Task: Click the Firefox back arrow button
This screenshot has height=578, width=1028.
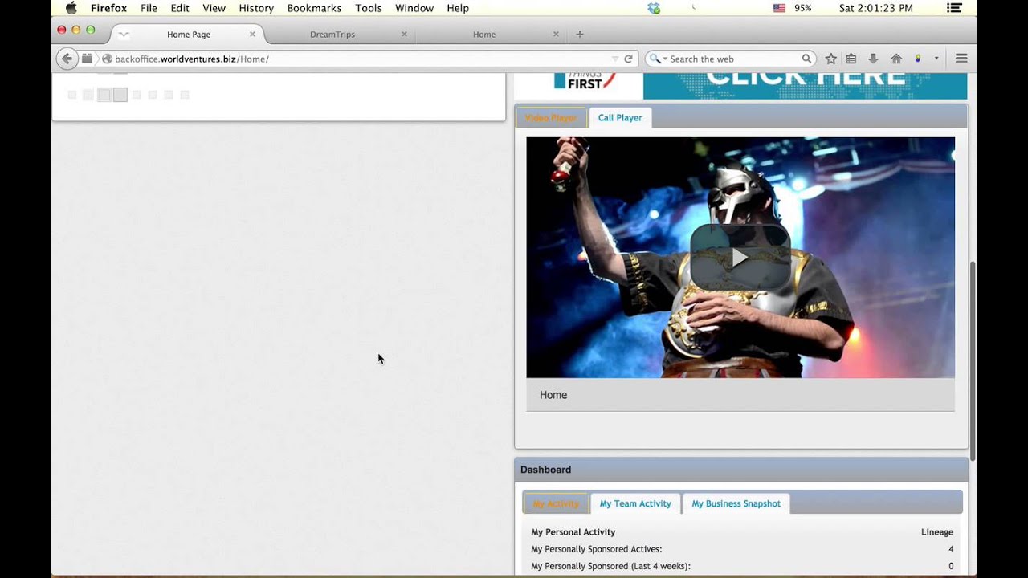Action: tap(67, 59)
